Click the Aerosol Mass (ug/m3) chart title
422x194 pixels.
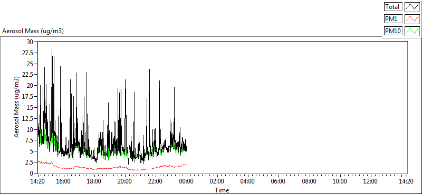(x=33, y=32)
